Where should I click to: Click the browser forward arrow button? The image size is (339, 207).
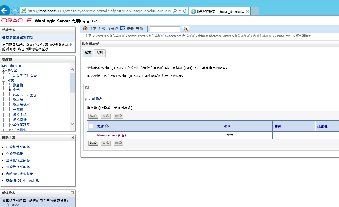point(15,10)
